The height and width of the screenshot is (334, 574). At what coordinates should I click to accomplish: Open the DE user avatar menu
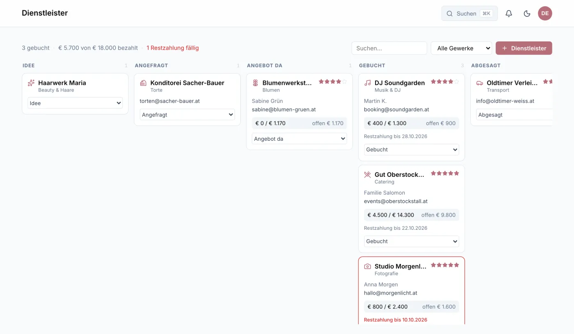[545, 13]
